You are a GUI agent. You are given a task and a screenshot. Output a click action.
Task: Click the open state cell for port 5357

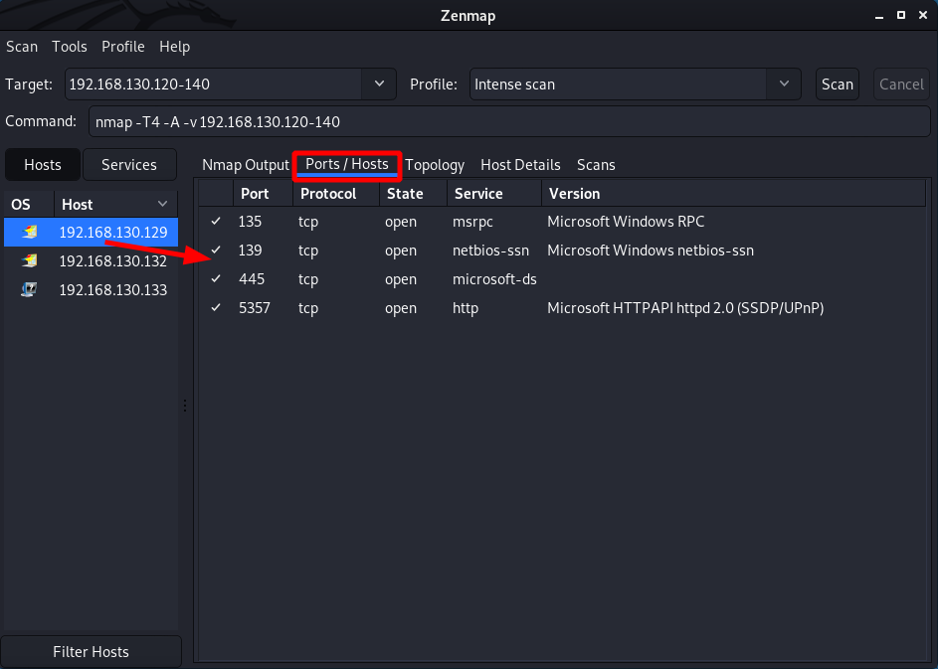(401, 308)
